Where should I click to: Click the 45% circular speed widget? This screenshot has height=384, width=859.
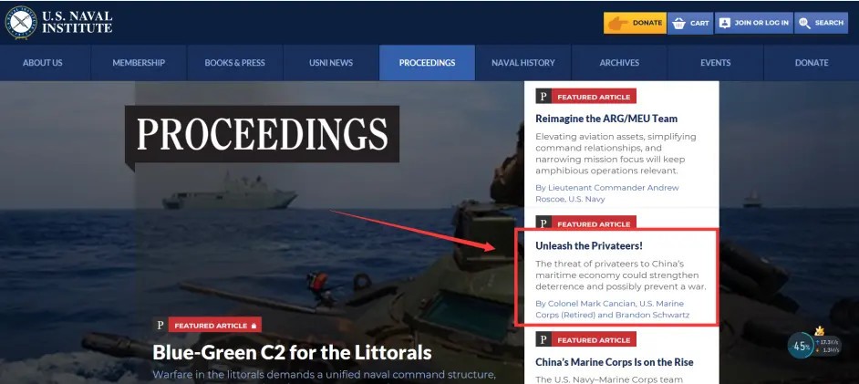(x=801, y=347)
